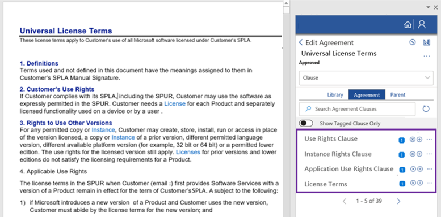
Task: Click the 2. Customer's Use Rights heading
Action: point(57,89)
